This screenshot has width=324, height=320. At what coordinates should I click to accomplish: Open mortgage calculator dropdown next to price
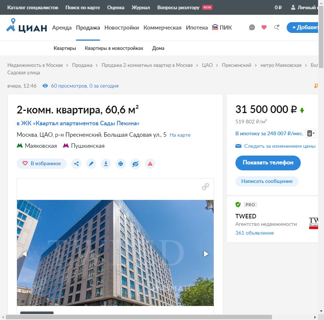[x=310, y=134]
